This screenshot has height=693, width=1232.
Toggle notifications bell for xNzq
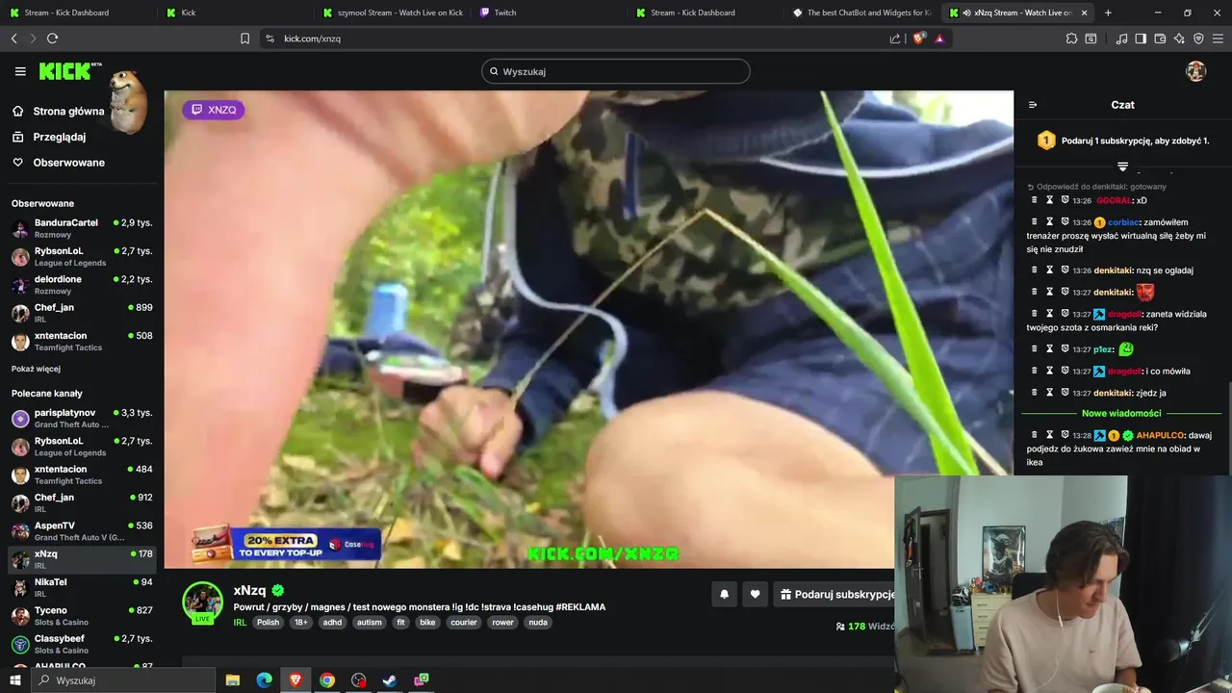click(725, 595)
